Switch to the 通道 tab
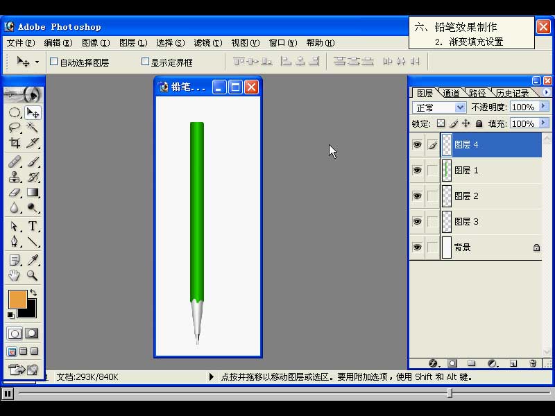This screenshot has height=416, width=555. (x=451, y=93)
